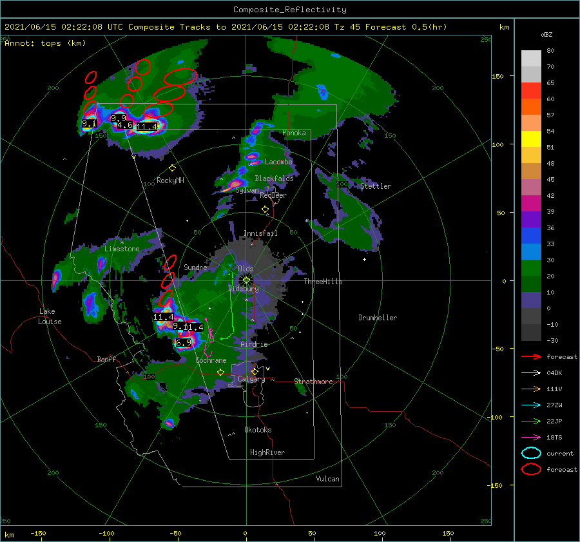580x542 pixels.
Task: Click the 'Forecast 0.5(hr)' header text
Action: [406, 27]
